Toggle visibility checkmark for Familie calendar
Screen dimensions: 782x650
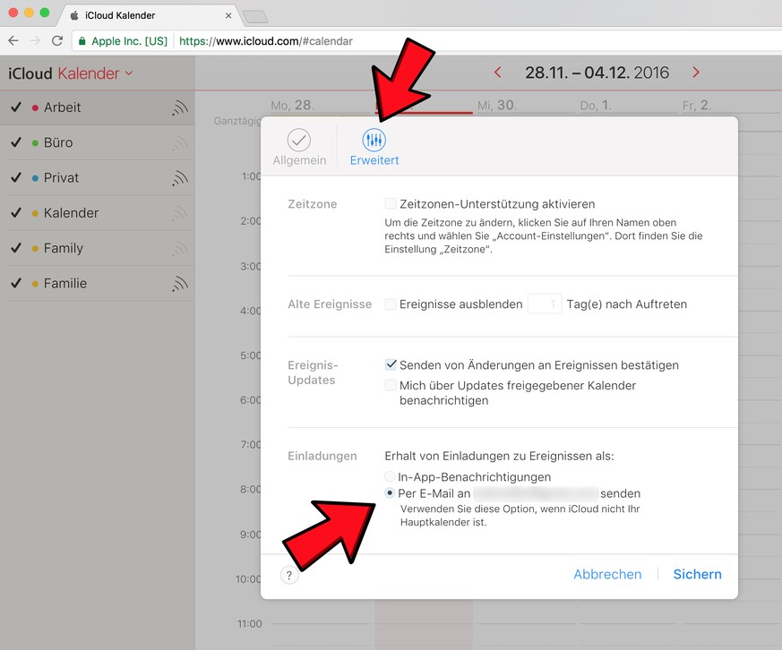pyautogui.click(x=16, y=283)
